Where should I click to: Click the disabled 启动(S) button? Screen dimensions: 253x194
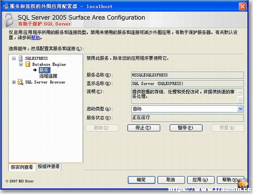102,128
